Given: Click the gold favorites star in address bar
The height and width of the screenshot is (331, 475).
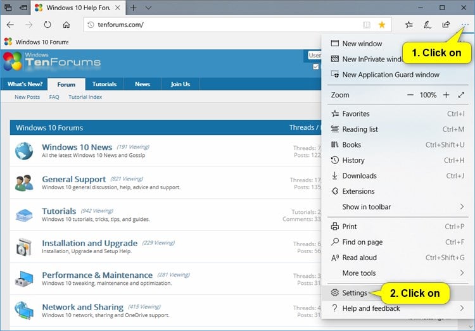Looking at the screenshot, I should coord(382,25).
